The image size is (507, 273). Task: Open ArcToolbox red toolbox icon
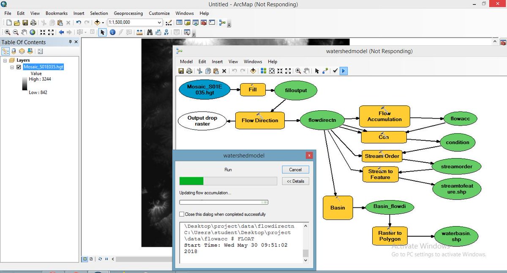(203, 22)
